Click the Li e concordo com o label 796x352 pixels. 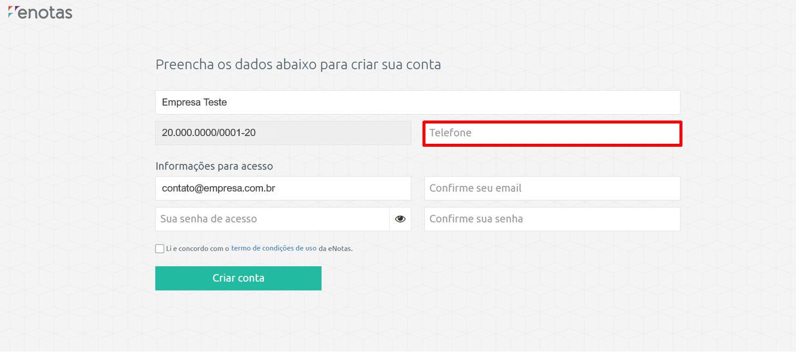pyautogui.click(x=198, y=248)
